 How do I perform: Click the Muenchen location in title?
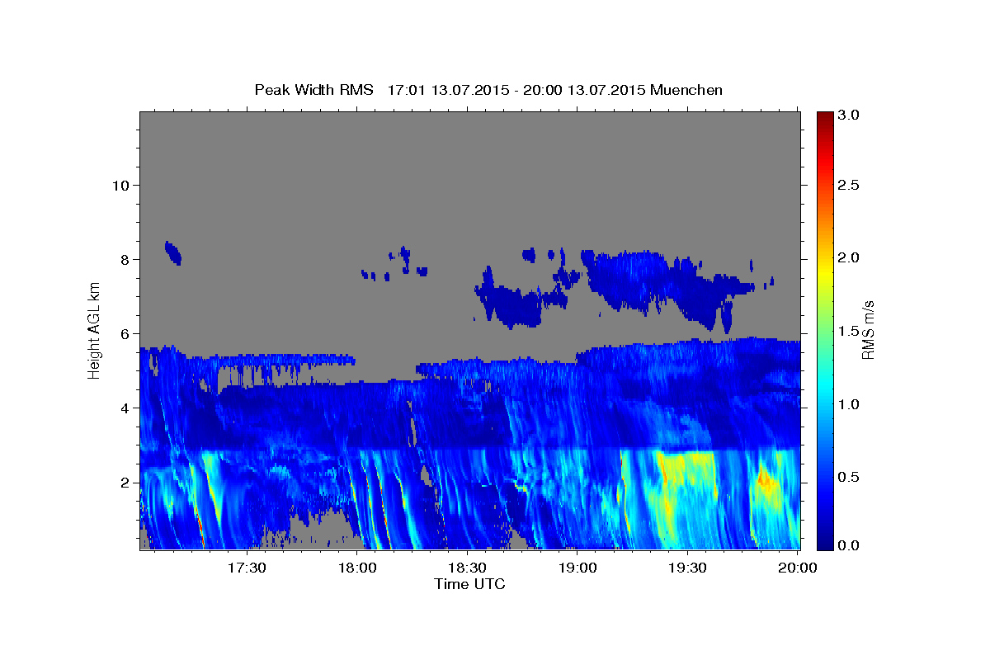tap(686, 89)
